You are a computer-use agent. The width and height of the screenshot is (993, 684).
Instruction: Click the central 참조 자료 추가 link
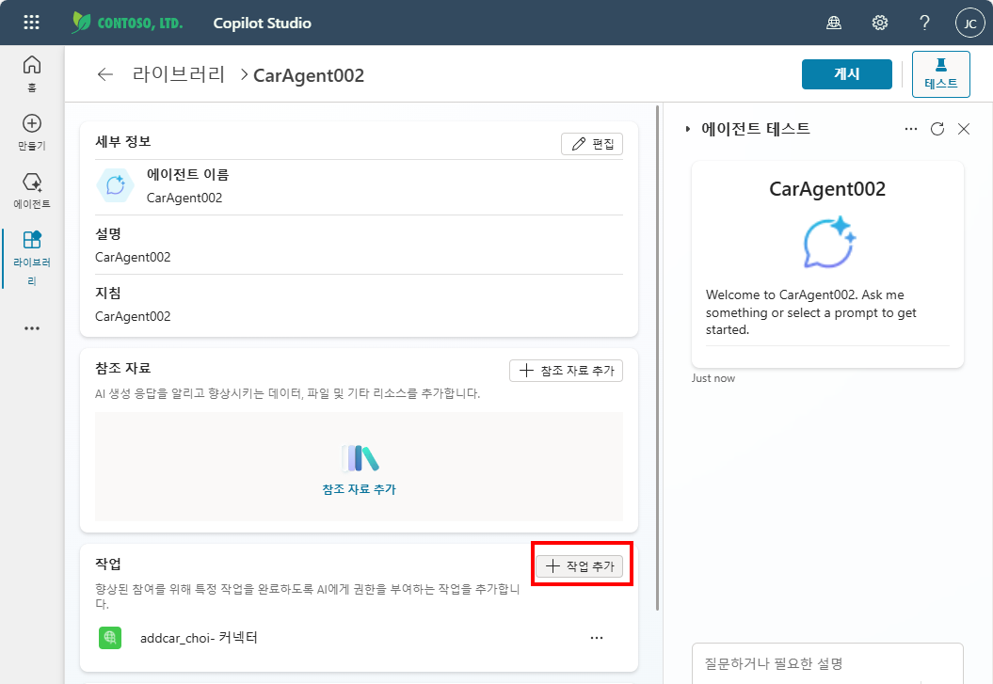(359, 489)
